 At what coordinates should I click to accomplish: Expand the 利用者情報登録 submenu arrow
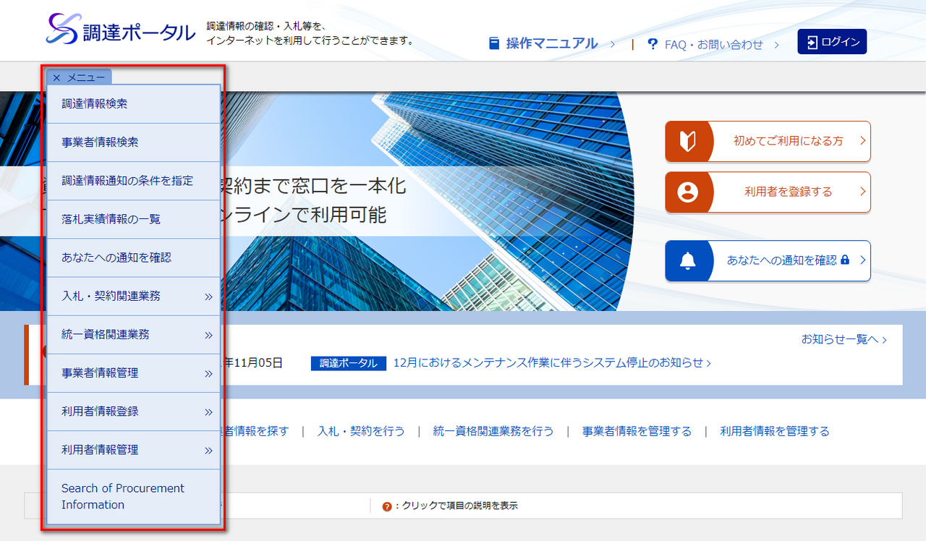point(208,412)
